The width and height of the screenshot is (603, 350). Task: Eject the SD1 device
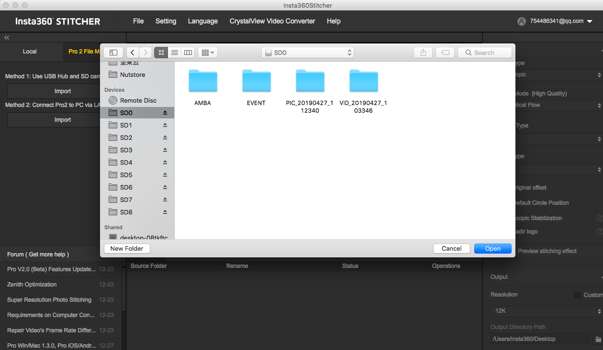click(165, 125)
